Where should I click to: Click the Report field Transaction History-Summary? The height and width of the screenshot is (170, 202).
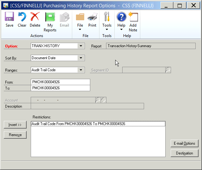coord(151,46)
